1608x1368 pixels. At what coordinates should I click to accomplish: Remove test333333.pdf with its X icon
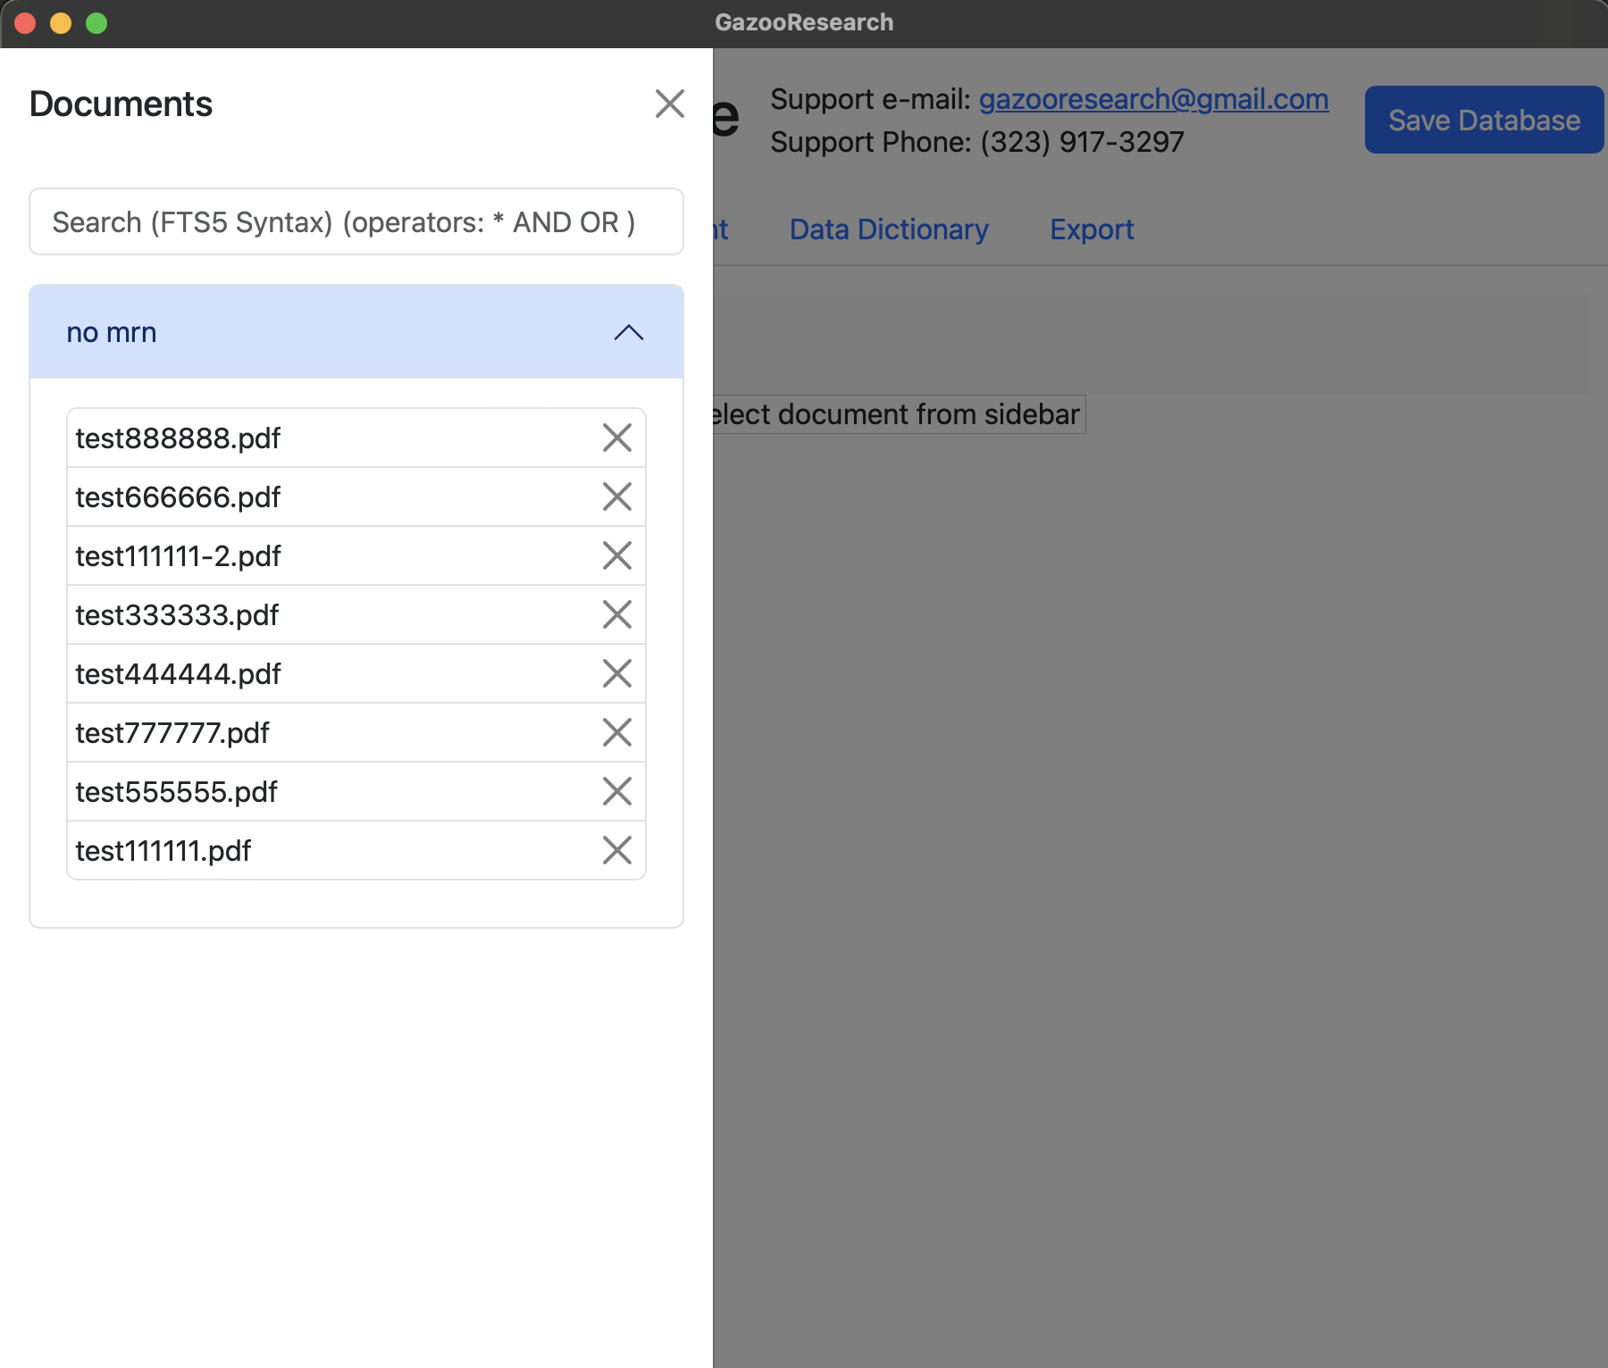[616, 614]
